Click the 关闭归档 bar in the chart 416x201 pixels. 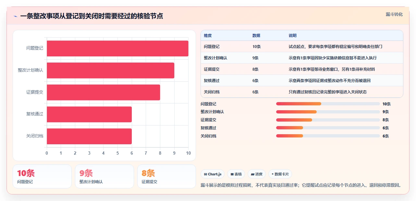pyautogui.click(x=89, y=136)
